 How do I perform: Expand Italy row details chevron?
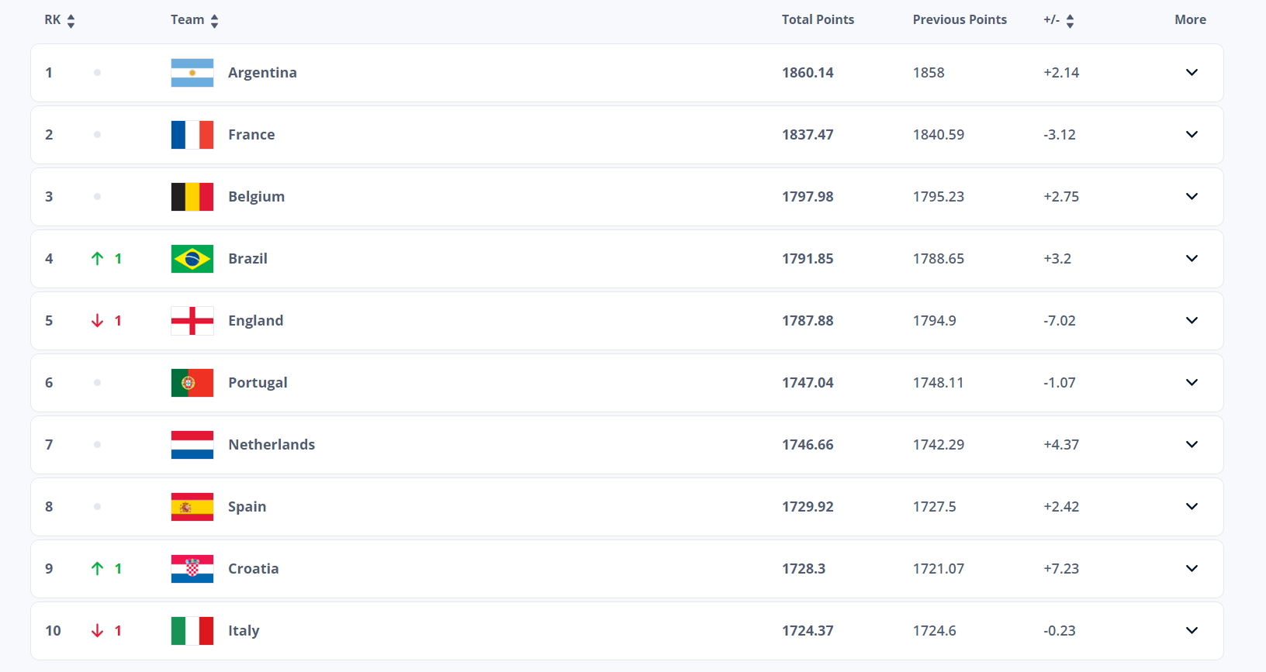click(1192, 631)
